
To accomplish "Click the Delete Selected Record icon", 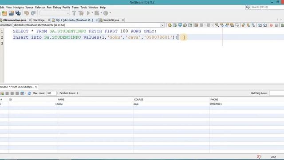I will pyautogui.click(x=7, y=93).
